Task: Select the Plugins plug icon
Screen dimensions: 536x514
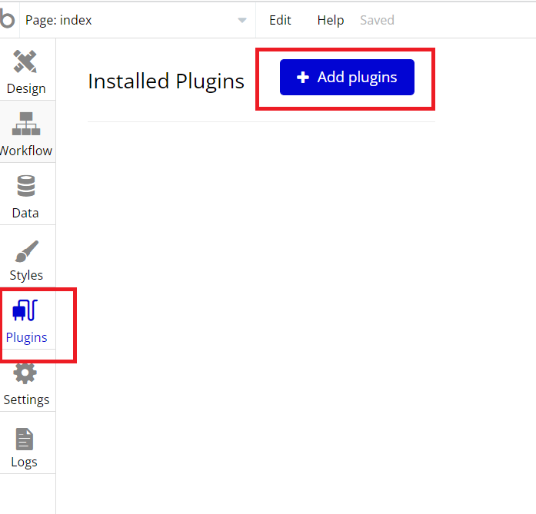Action: 25,310
